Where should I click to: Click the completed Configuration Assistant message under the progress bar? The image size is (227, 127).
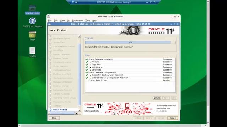coord(109,47)
